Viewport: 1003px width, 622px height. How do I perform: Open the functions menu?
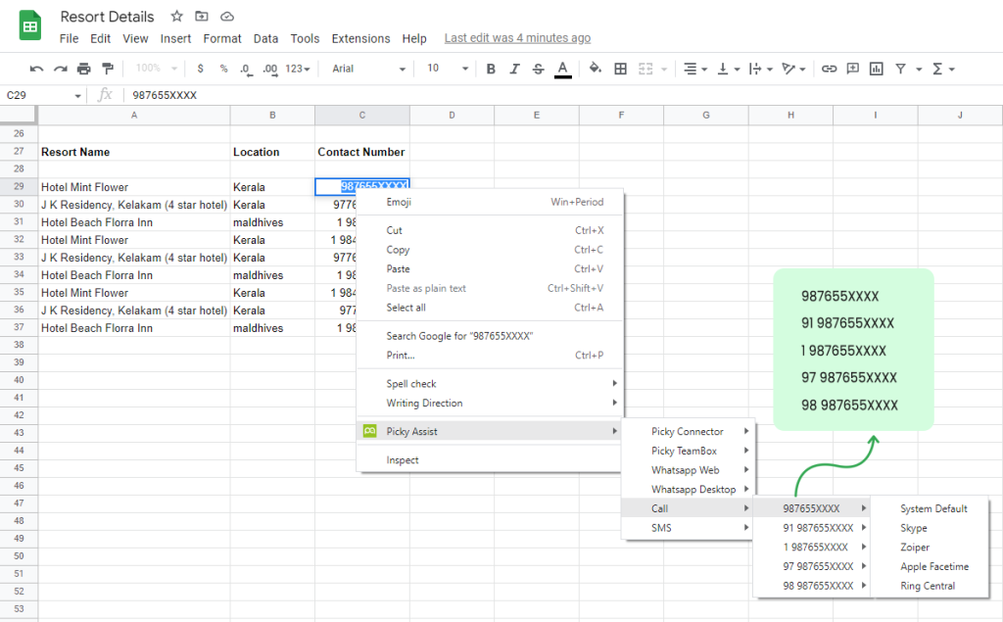coord(943,69)
